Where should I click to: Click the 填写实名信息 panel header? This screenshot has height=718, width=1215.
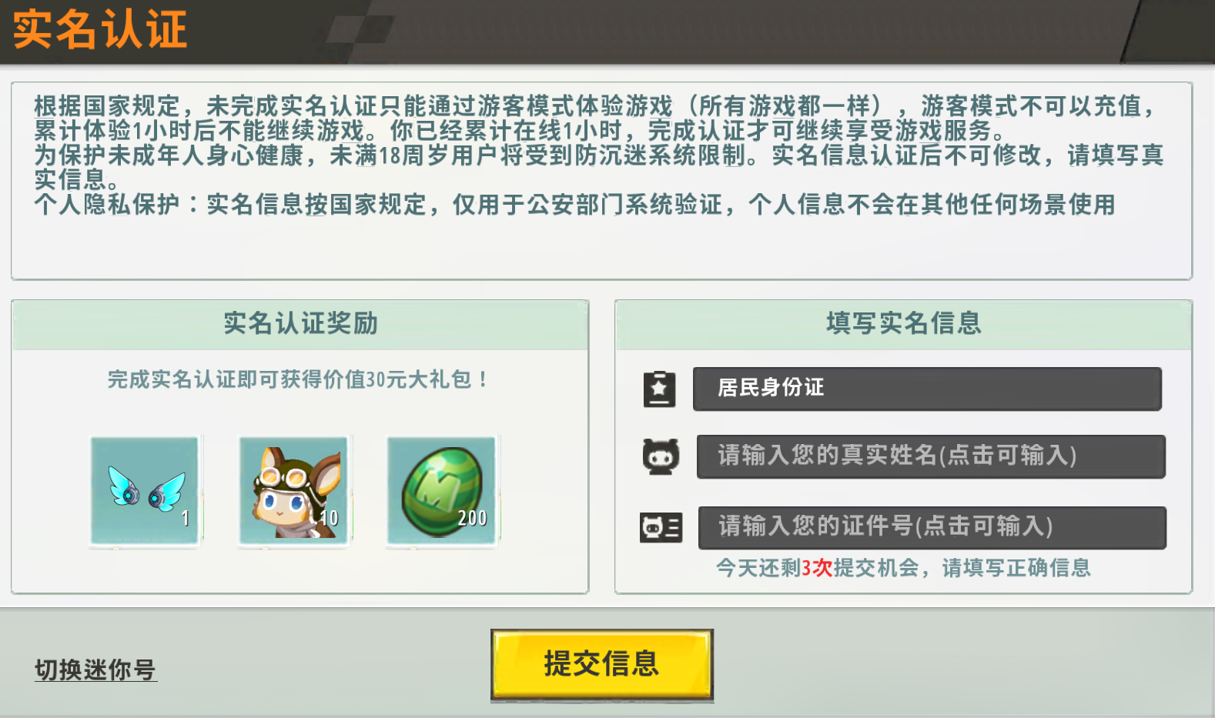pos(904,325)
